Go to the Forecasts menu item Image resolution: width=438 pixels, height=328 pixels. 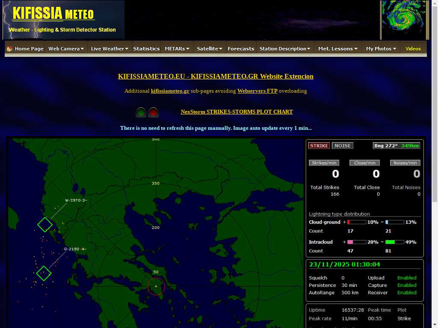[x=241, y=49]
